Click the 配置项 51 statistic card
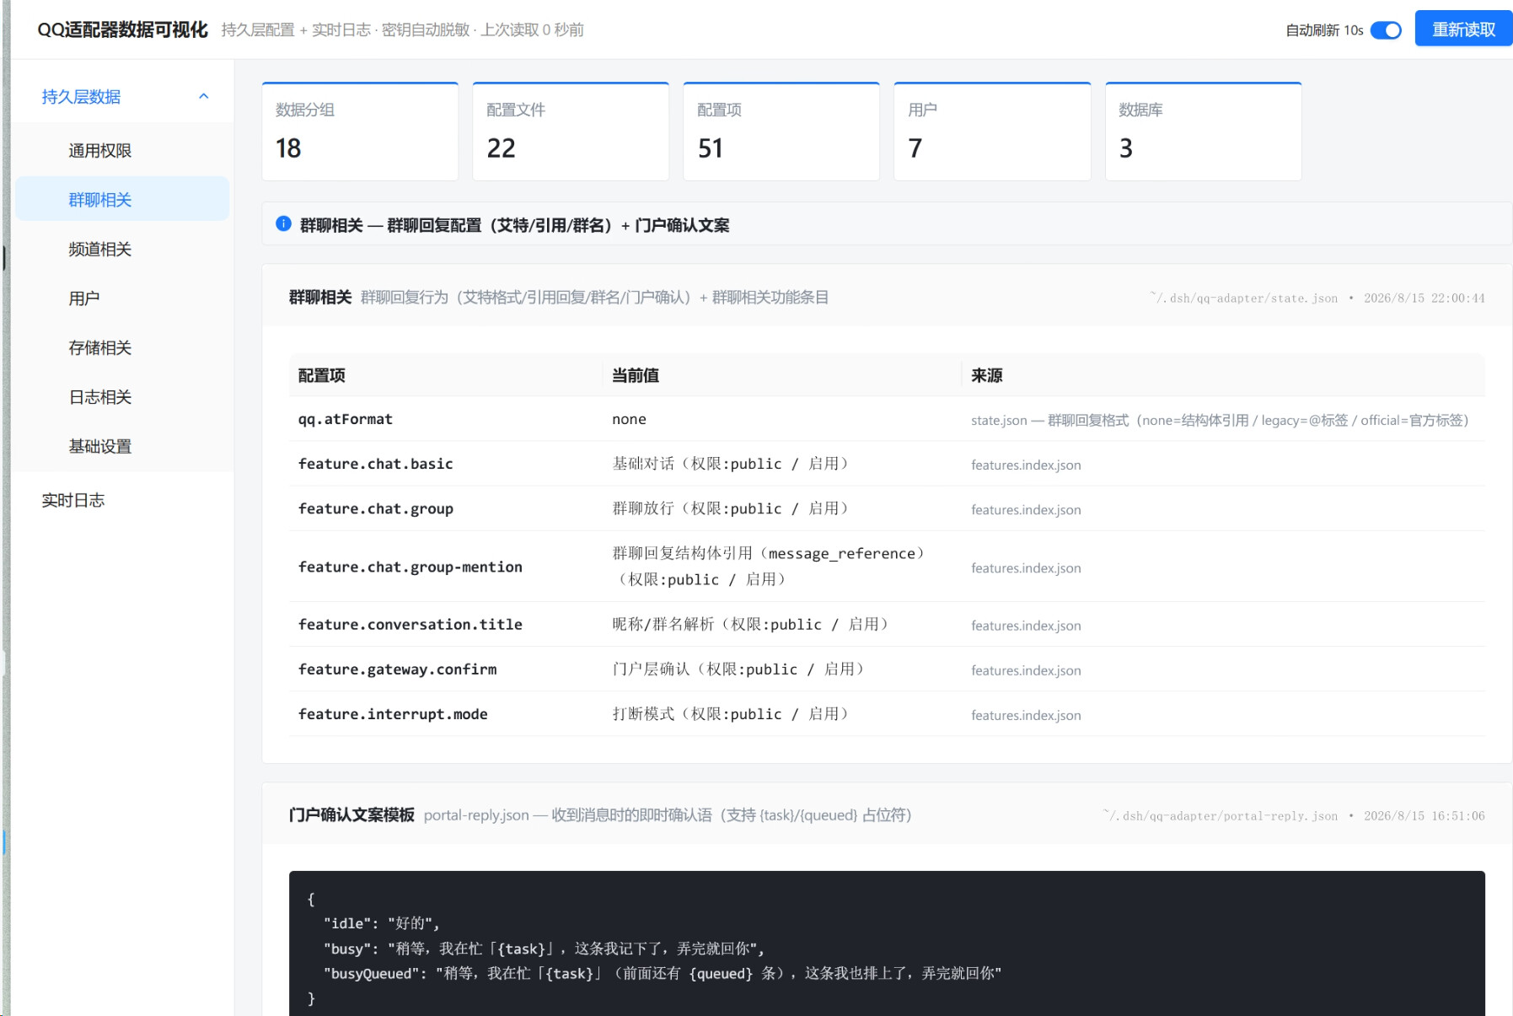This screenshot has height=1016, width=1513. click(781, 132)
